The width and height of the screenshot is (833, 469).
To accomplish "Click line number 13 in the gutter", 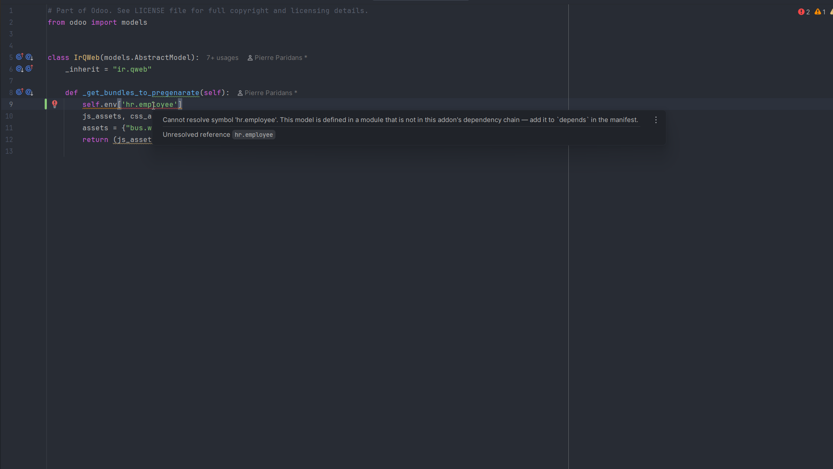I will pyautogui.click(x=9, y=152).
